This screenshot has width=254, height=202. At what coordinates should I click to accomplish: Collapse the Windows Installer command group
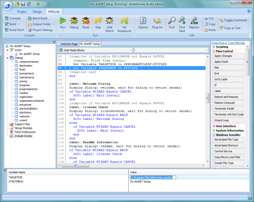(214, 135)
